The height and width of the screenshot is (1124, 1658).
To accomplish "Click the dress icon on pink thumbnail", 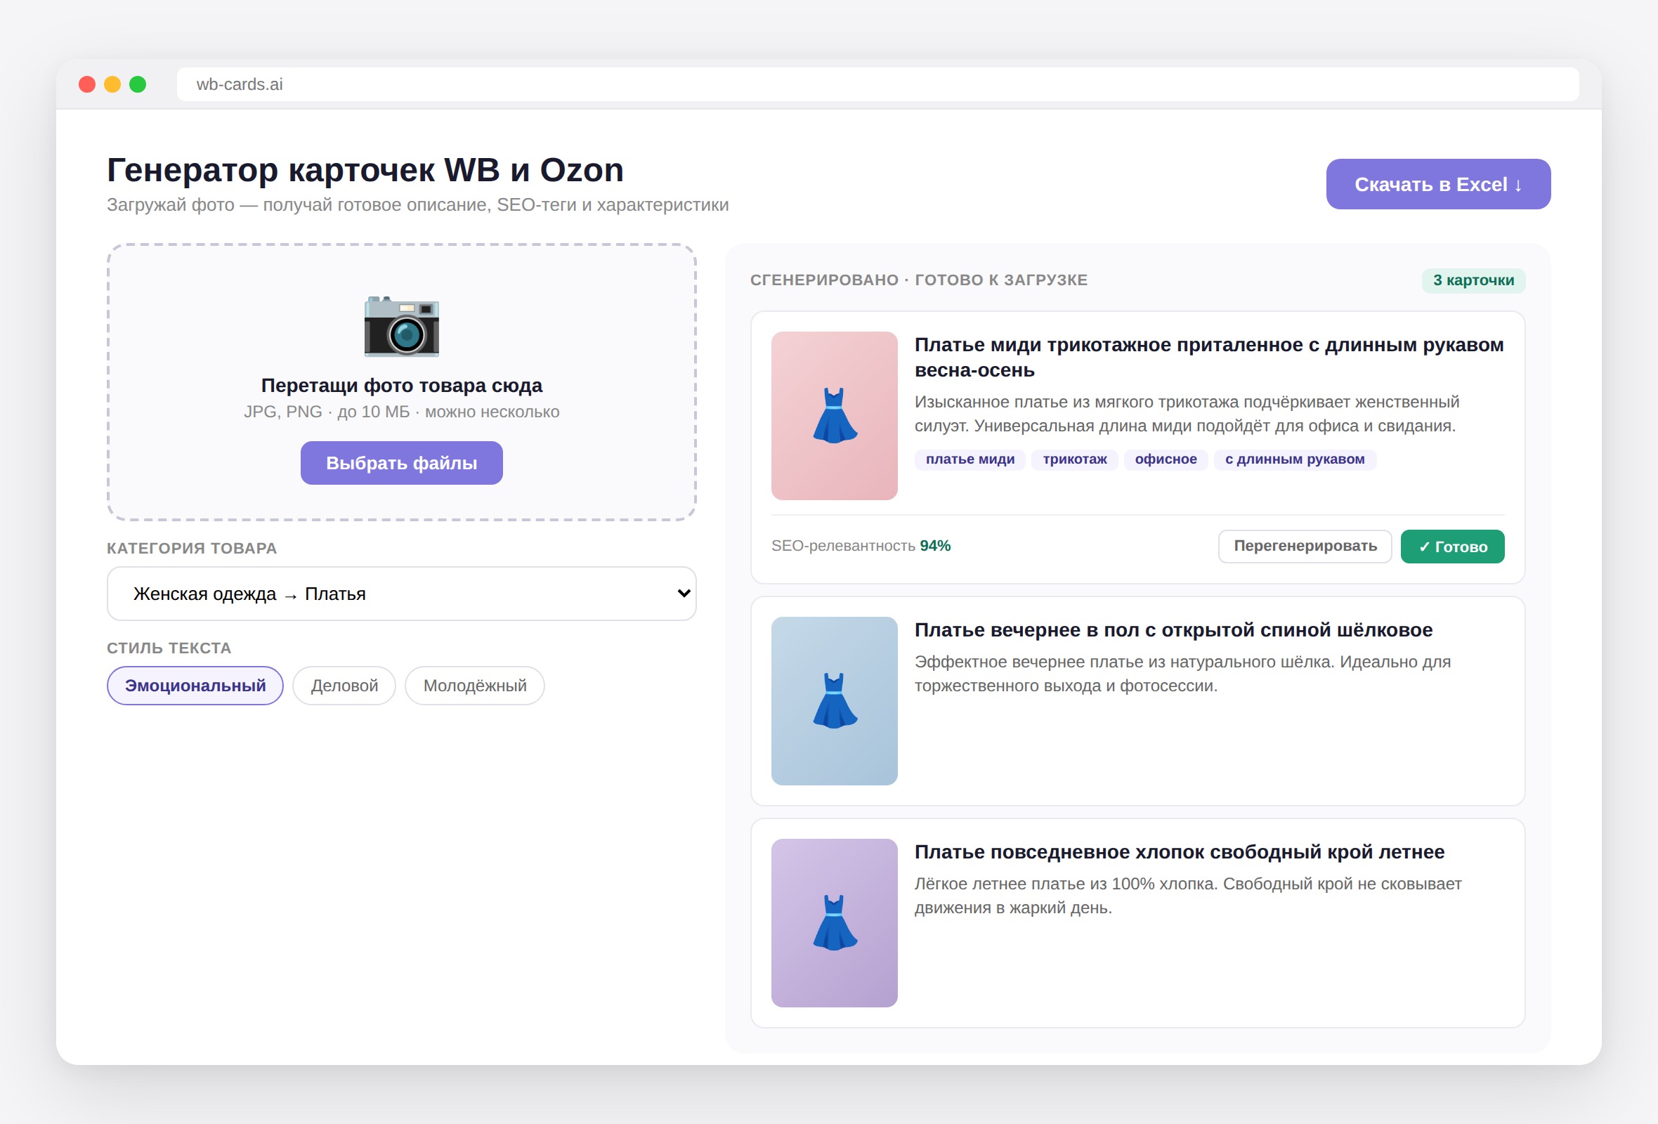I will [x=834, y=416].
